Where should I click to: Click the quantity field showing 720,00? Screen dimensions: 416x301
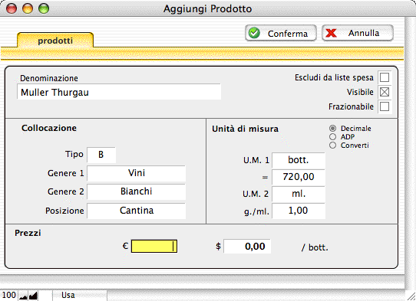pos(299,178)
